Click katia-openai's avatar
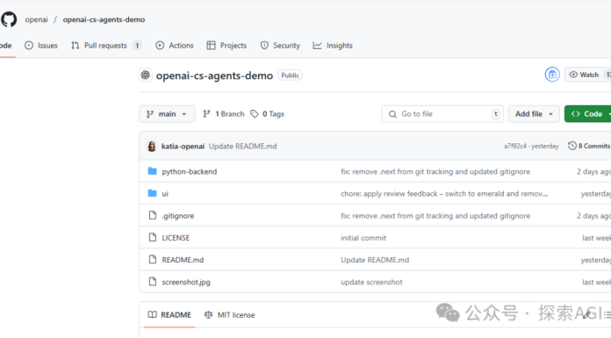This screenshot has height=338, width=611. coord(152,147)
